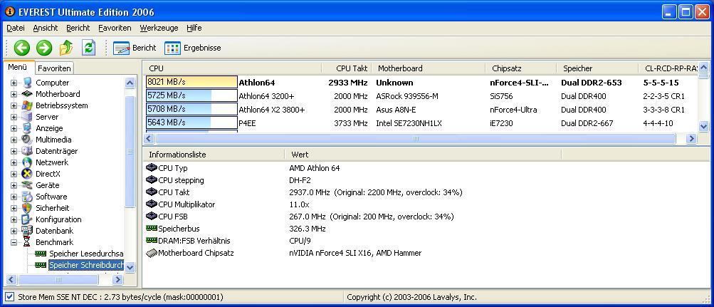This screenshot has width=714, height=307.
Task: Click the Speicher Lesedurchsatz memory icon
Action: point(41,254)
